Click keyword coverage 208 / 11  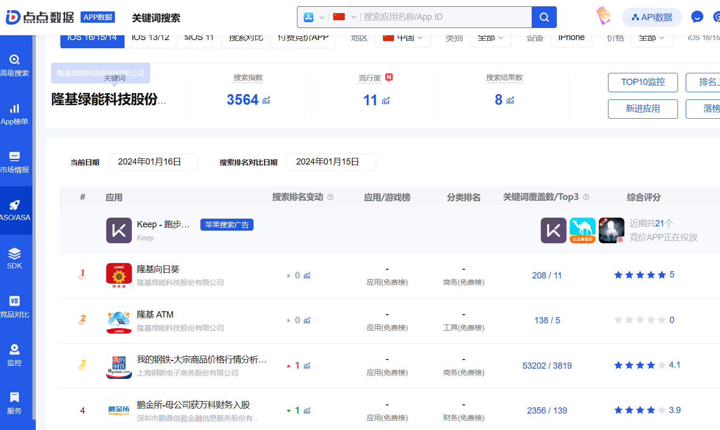547,276
